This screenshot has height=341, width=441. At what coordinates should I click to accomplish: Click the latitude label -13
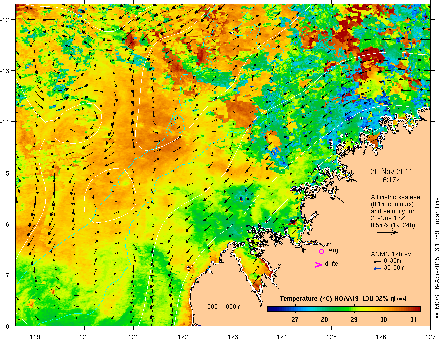coord(6,70)
